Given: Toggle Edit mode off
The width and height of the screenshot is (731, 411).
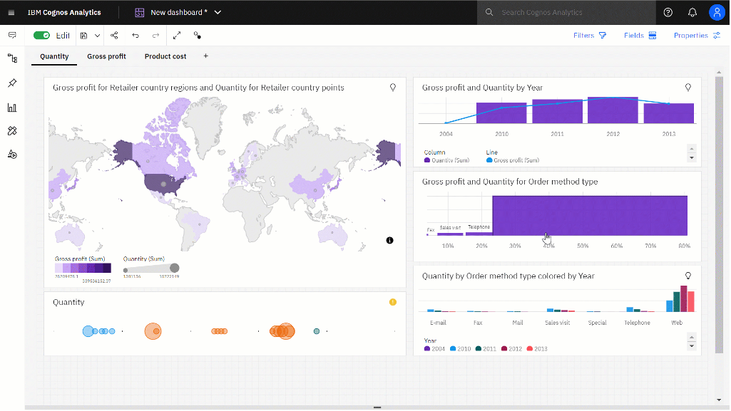Looking at the screenshot, I should (x=43, y=35).
